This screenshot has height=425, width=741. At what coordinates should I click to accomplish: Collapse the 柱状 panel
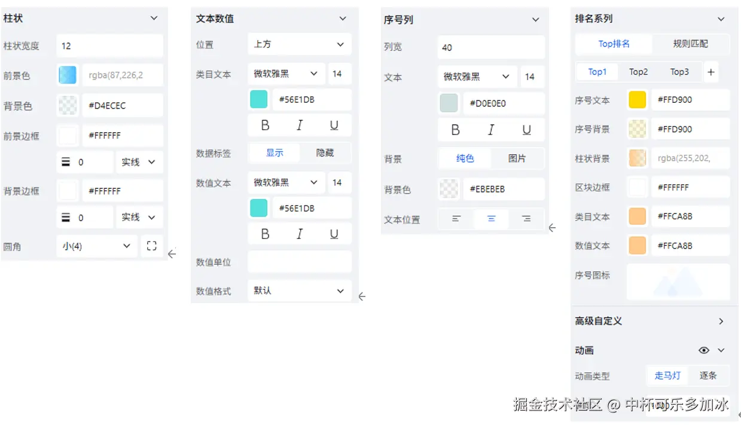(154, 19)
